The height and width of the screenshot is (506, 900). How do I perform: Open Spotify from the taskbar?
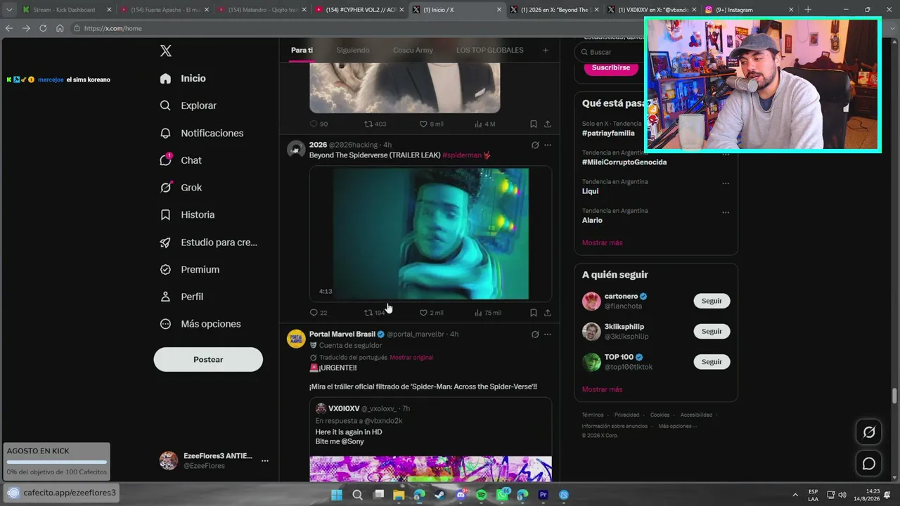click(x=481, y=495)
